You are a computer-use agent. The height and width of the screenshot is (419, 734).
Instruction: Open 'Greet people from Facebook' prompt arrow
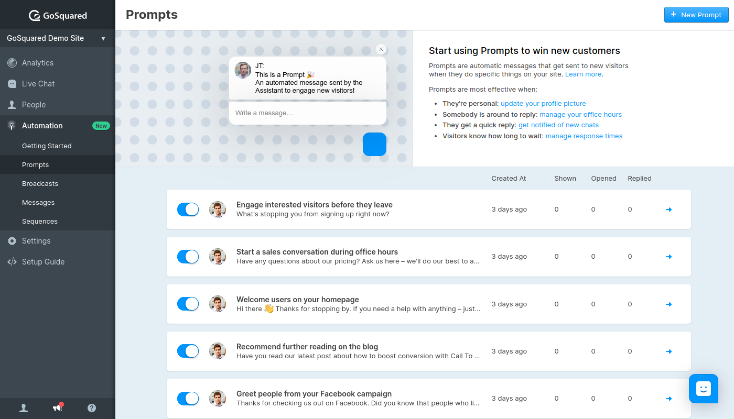click(668, 399)
